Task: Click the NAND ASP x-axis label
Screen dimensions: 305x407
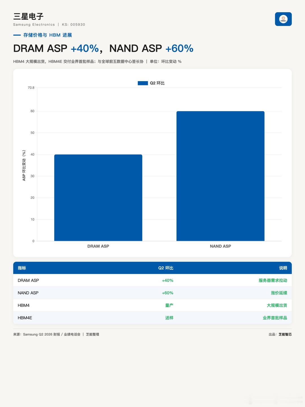Action: 221,246
